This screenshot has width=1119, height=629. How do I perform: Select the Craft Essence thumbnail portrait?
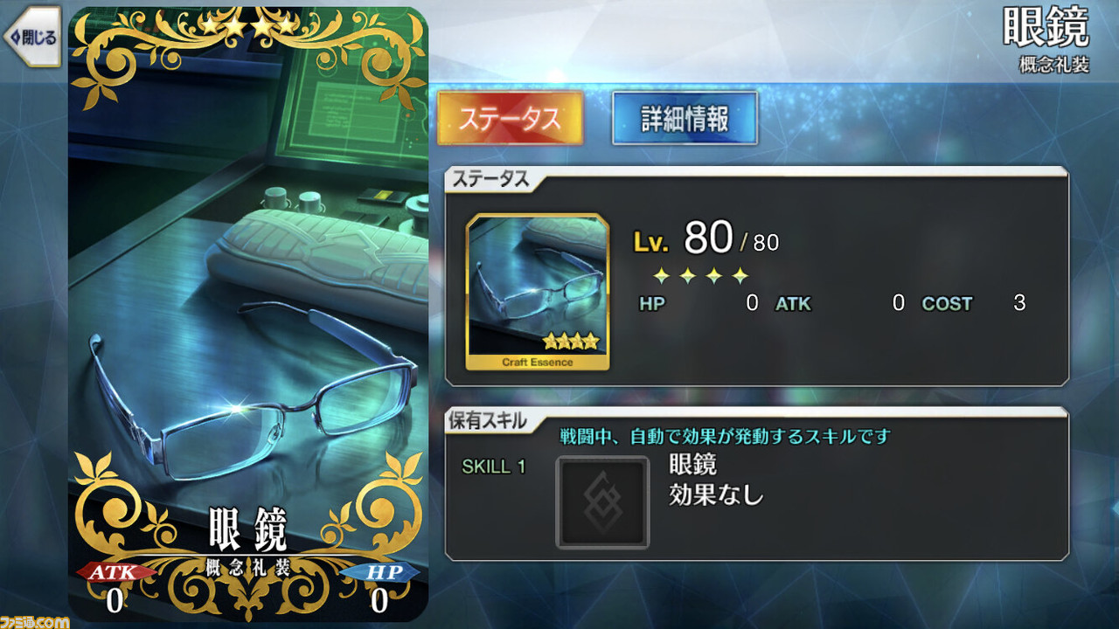pos(538,293)
